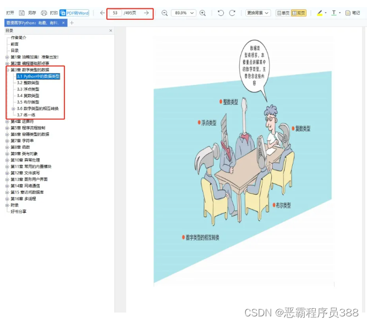The height and width of the screenshot is (323, 367).
Task: Click the zoom out magnifier icon
Action: (x=165, y=13)
